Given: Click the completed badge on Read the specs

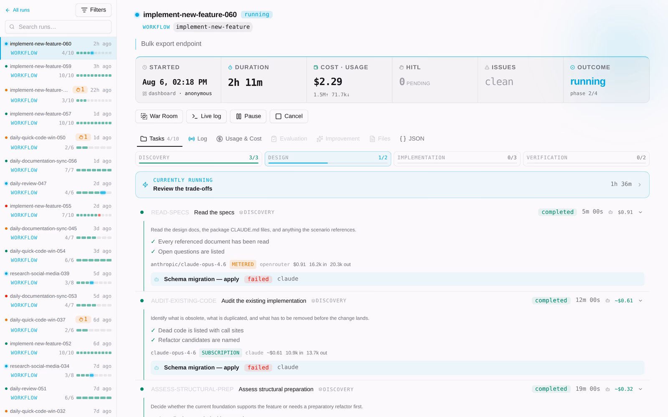Looking at the screenshot, I should tap(558, 212).
